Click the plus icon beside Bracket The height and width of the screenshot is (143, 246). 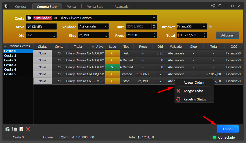point(210,27)
